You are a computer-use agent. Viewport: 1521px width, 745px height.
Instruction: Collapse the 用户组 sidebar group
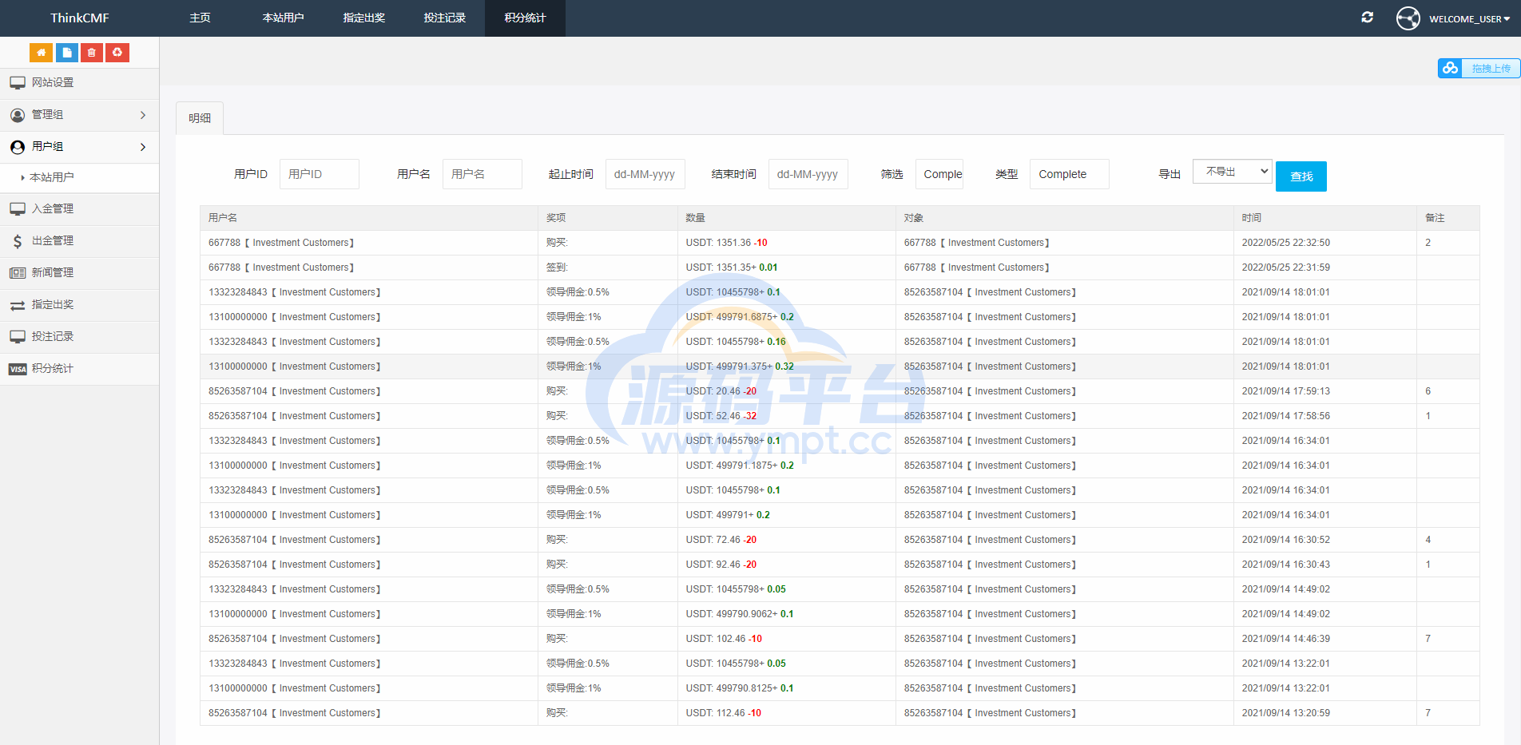(79, 147)
